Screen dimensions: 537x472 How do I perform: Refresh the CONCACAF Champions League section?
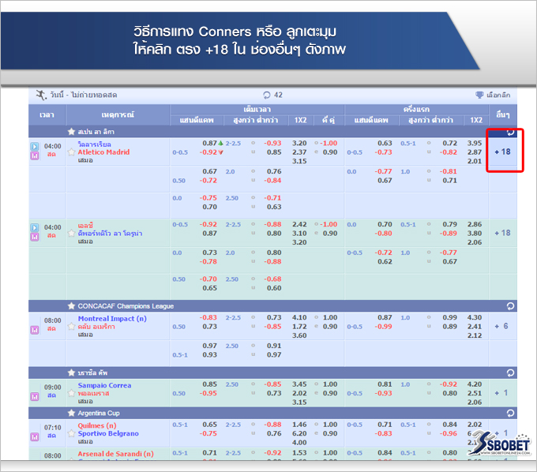click(510, 306)
